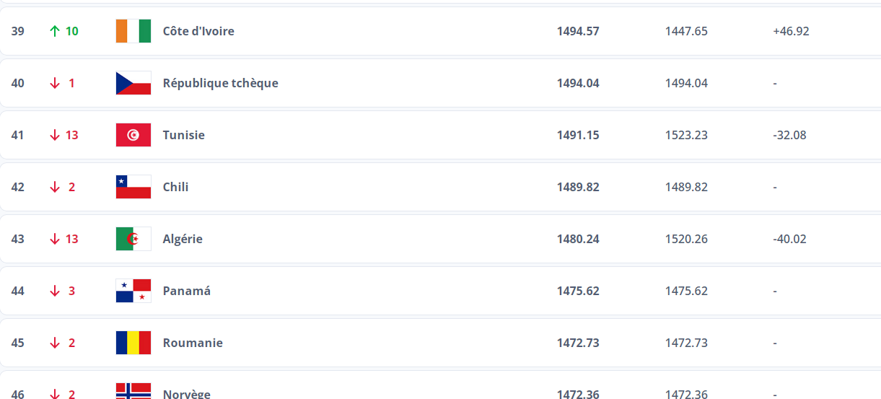Click the Panamá flag icon

click(133, 291)
